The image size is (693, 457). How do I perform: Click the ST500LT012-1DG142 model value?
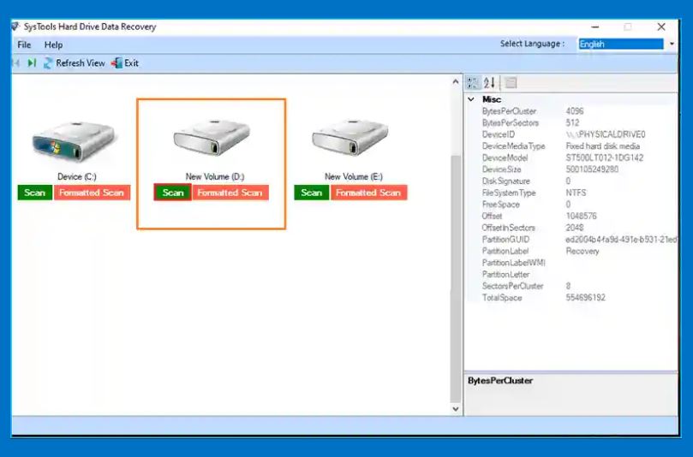605,157
